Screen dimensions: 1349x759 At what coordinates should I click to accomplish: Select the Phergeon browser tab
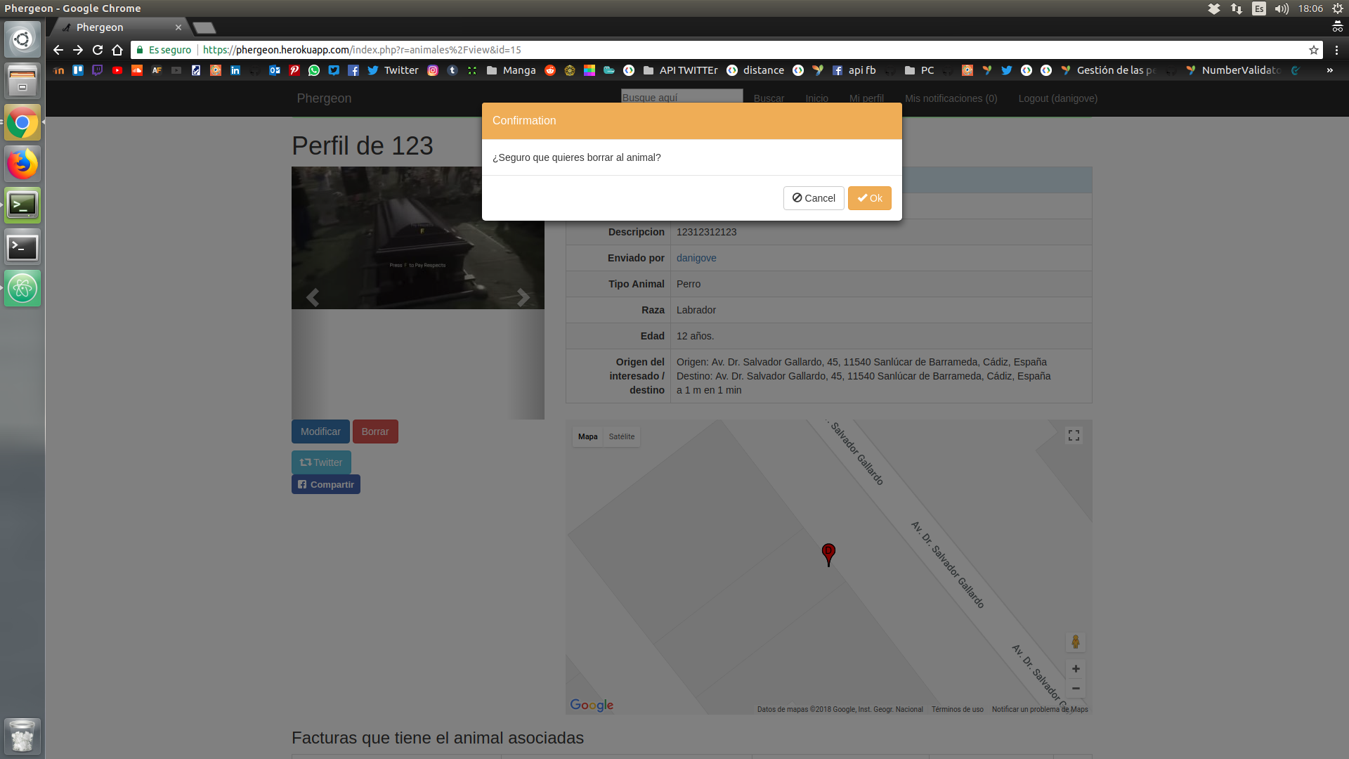119,27
